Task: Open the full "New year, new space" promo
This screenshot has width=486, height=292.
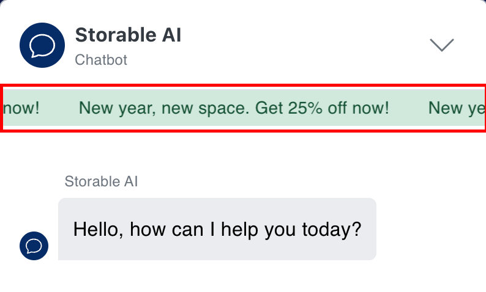Action: tap(234, 108)
